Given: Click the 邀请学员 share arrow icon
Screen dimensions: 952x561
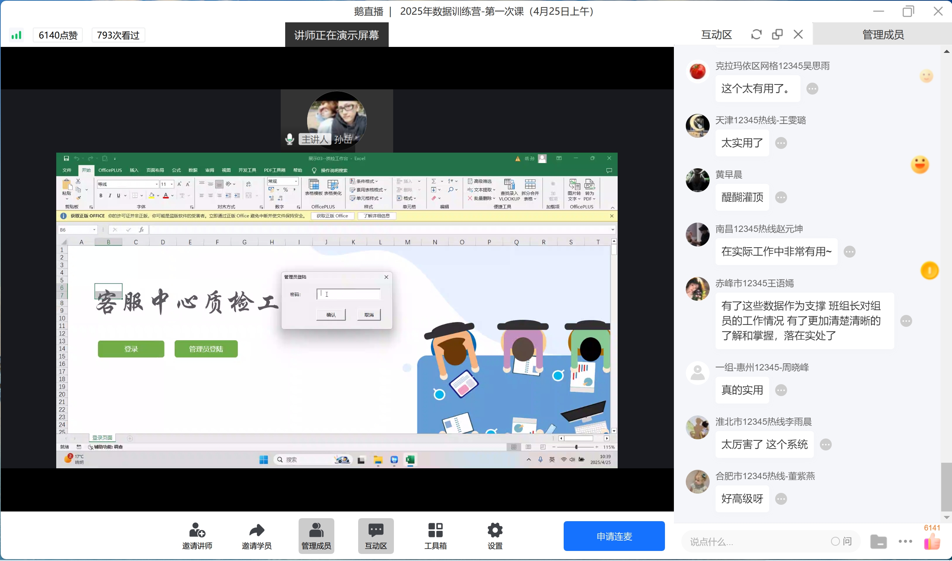Looking at the screenshot, I should coord(257,531).
